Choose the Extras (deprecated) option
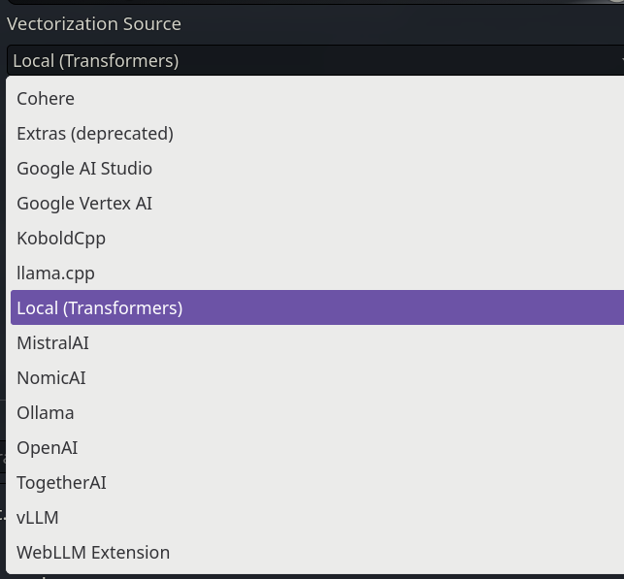624x579 pixels. click(95, 134)
